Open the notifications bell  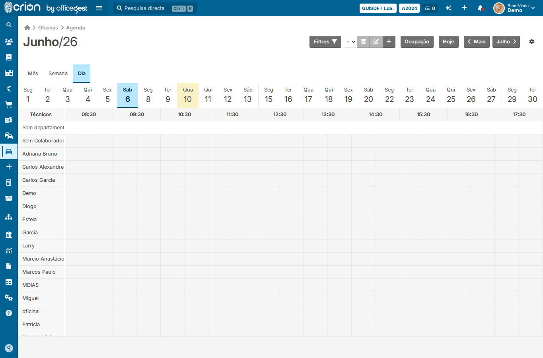coord(481,8)
